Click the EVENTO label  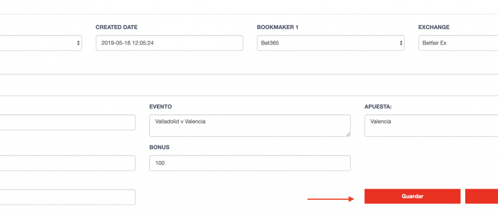click(161, 107)
